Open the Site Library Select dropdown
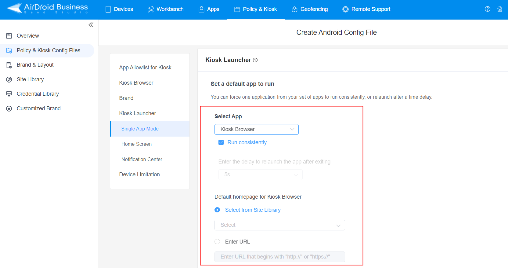The image size is (508, 268). 280,225
